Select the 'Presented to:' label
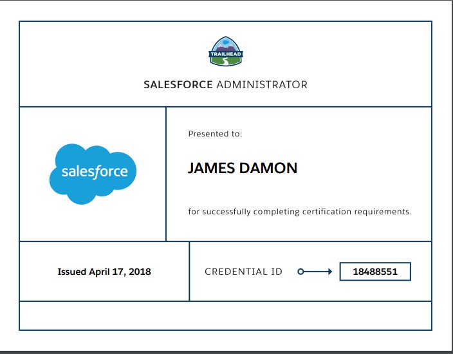 point(215,134)
